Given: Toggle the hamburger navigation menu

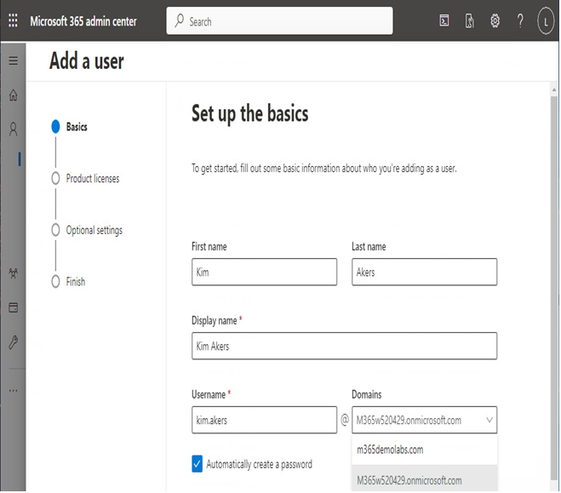Looking at the screenshot, I should click(x=14, y=60).
